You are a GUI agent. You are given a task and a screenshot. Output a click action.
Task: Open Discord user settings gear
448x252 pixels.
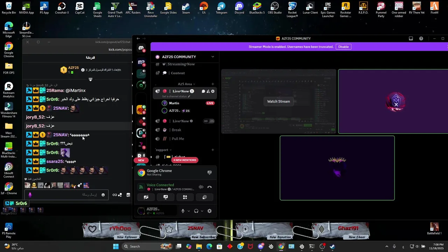point(209,211)
